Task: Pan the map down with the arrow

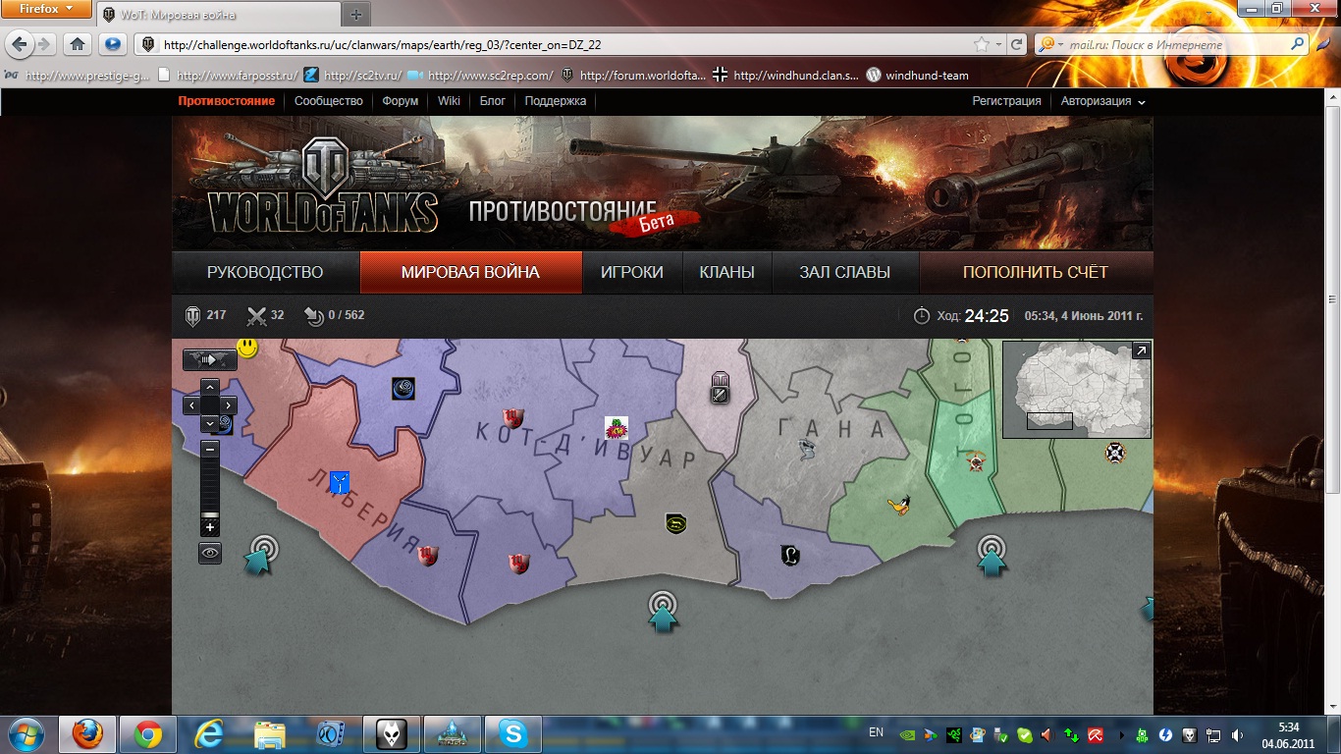Action: pyautogui.click(x=210, y=423)
